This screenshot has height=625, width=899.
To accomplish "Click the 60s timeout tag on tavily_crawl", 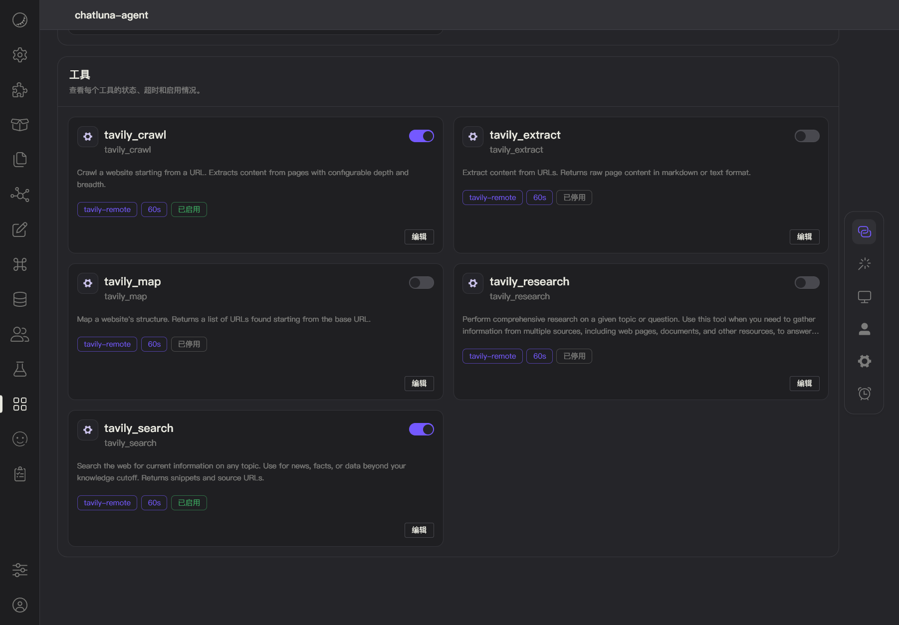I will point(154,209).
